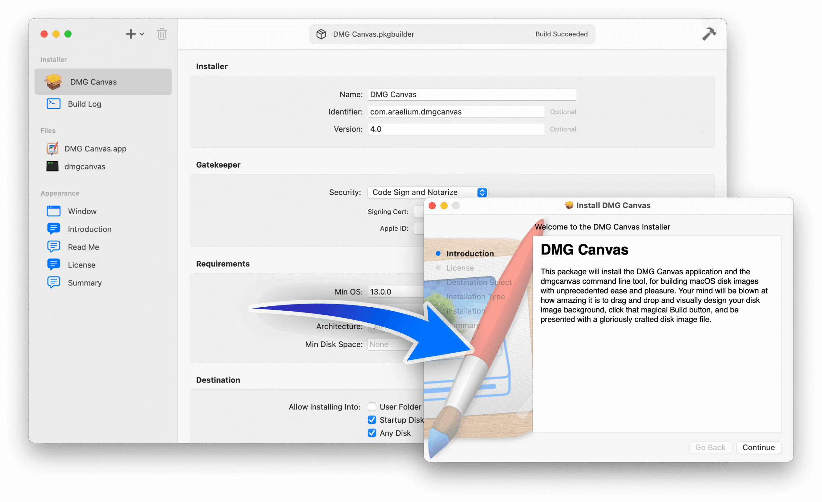This screenshot has height=502, width=822.
Task: Open the Security dropdown set to Code Sign and Notarize
Action: click(x=427, y=192)
